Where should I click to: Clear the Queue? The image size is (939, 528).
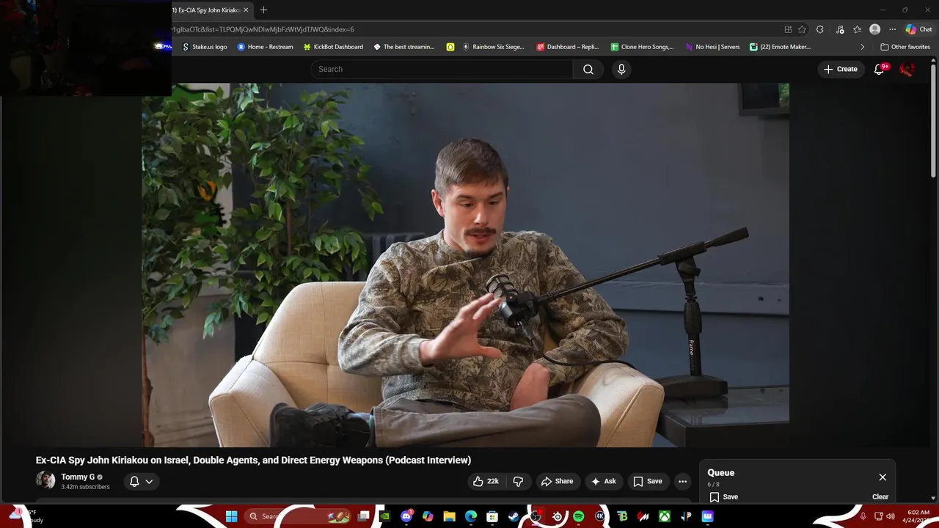[880, 496]
